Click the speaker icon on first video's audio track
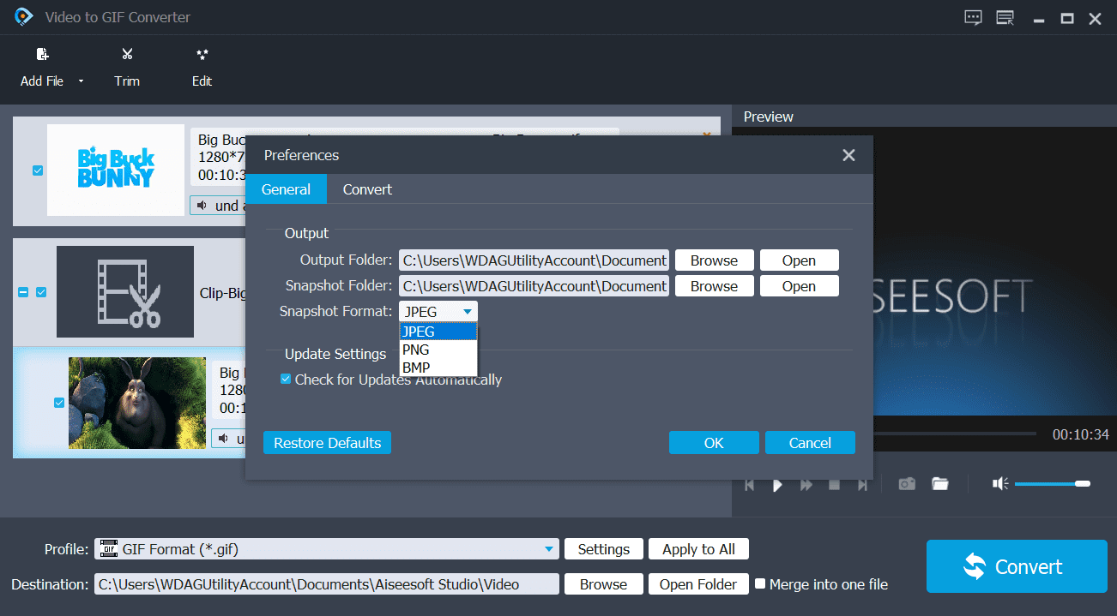The width and height of the screenshot is (1117, 616). coord(202,206)
